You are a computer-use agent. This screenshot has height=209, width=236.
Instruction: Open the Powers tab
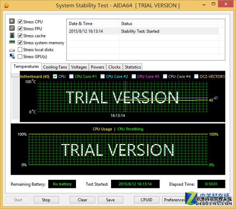[x=97, y=67]
